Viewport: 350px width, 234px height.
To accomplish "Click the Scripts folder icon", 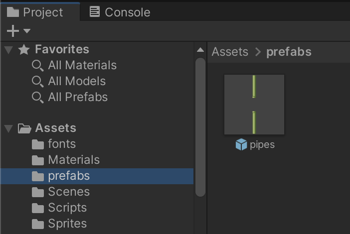I will (38, 208).
